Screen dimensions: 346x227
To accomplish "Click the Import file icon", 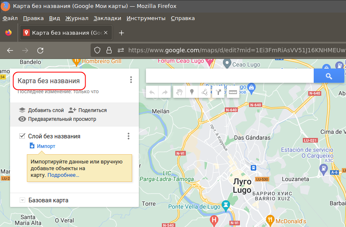I will (32, 145).
